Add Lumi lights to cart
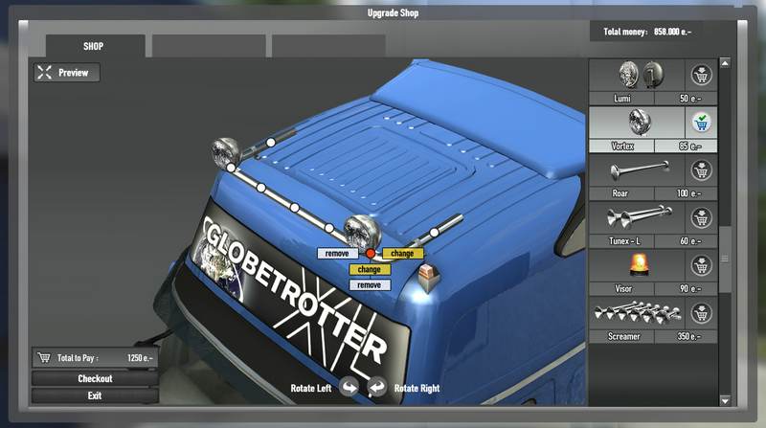 tap(701, 75)
